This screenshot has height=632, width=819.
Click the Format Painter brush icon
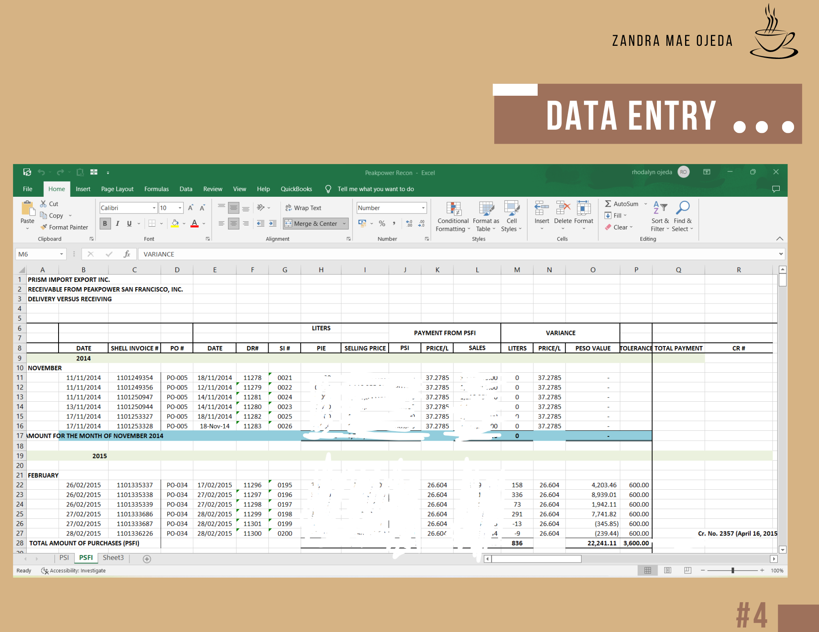[x=44, y=227]
